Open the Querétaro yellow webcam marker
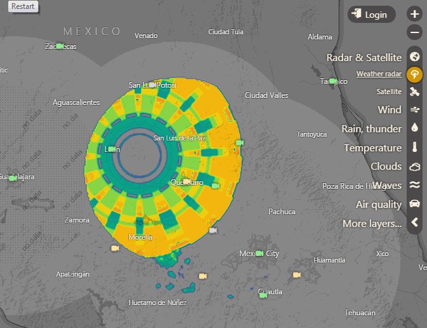Viewport: 427px width, 328px height. pos(187,181)
